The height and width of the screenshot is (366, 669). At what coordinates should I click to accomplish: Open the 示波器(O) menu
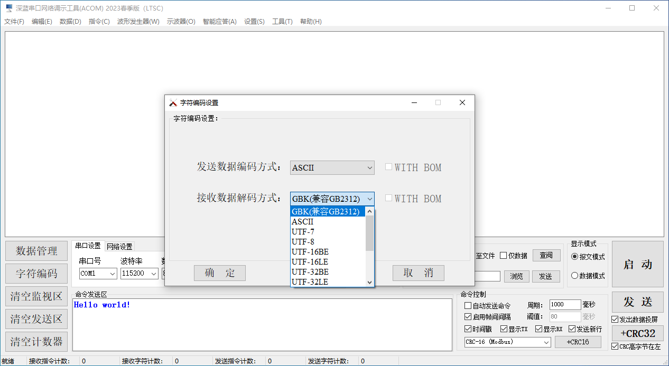pos(181,22)
